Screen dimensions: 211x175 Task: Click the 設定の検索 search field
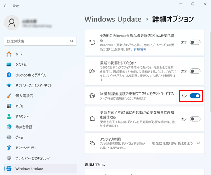click(40, 41)
